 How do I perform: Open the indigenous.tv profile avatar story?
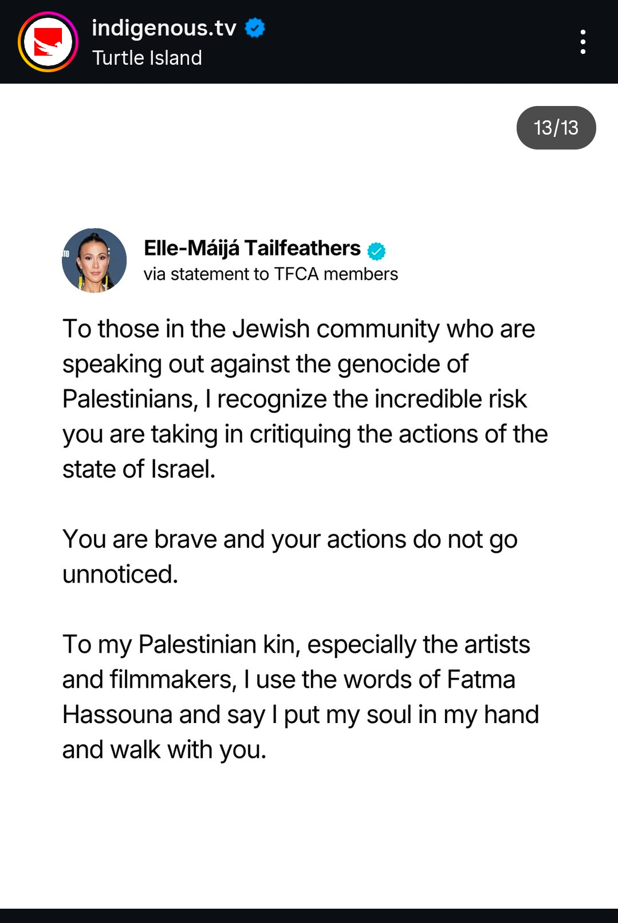(x=48, y=42)
